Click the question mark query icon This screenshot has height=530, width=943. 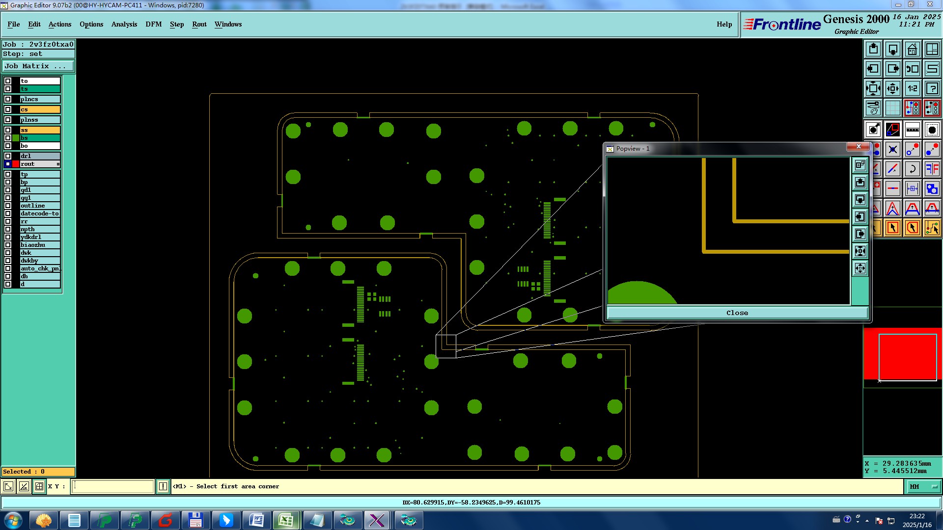point(932,88)
